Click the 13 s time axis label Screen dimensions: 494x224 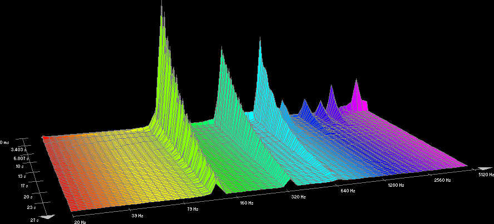[23, 176]
